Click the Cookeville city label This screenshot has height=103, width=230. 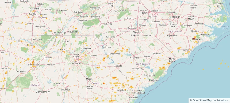click(x=62, y=10)
